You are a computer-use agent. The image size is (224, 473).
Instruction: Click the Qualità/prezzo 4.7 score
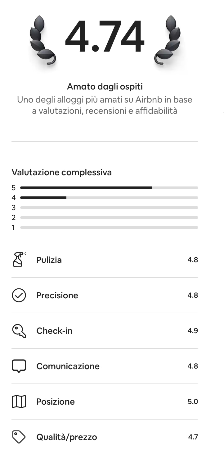tap(193, 437)
